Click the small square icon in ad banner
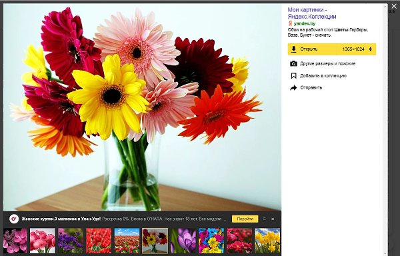Image resolution: width=400 pixels, height=256 pixels. (x=264, y=219)
